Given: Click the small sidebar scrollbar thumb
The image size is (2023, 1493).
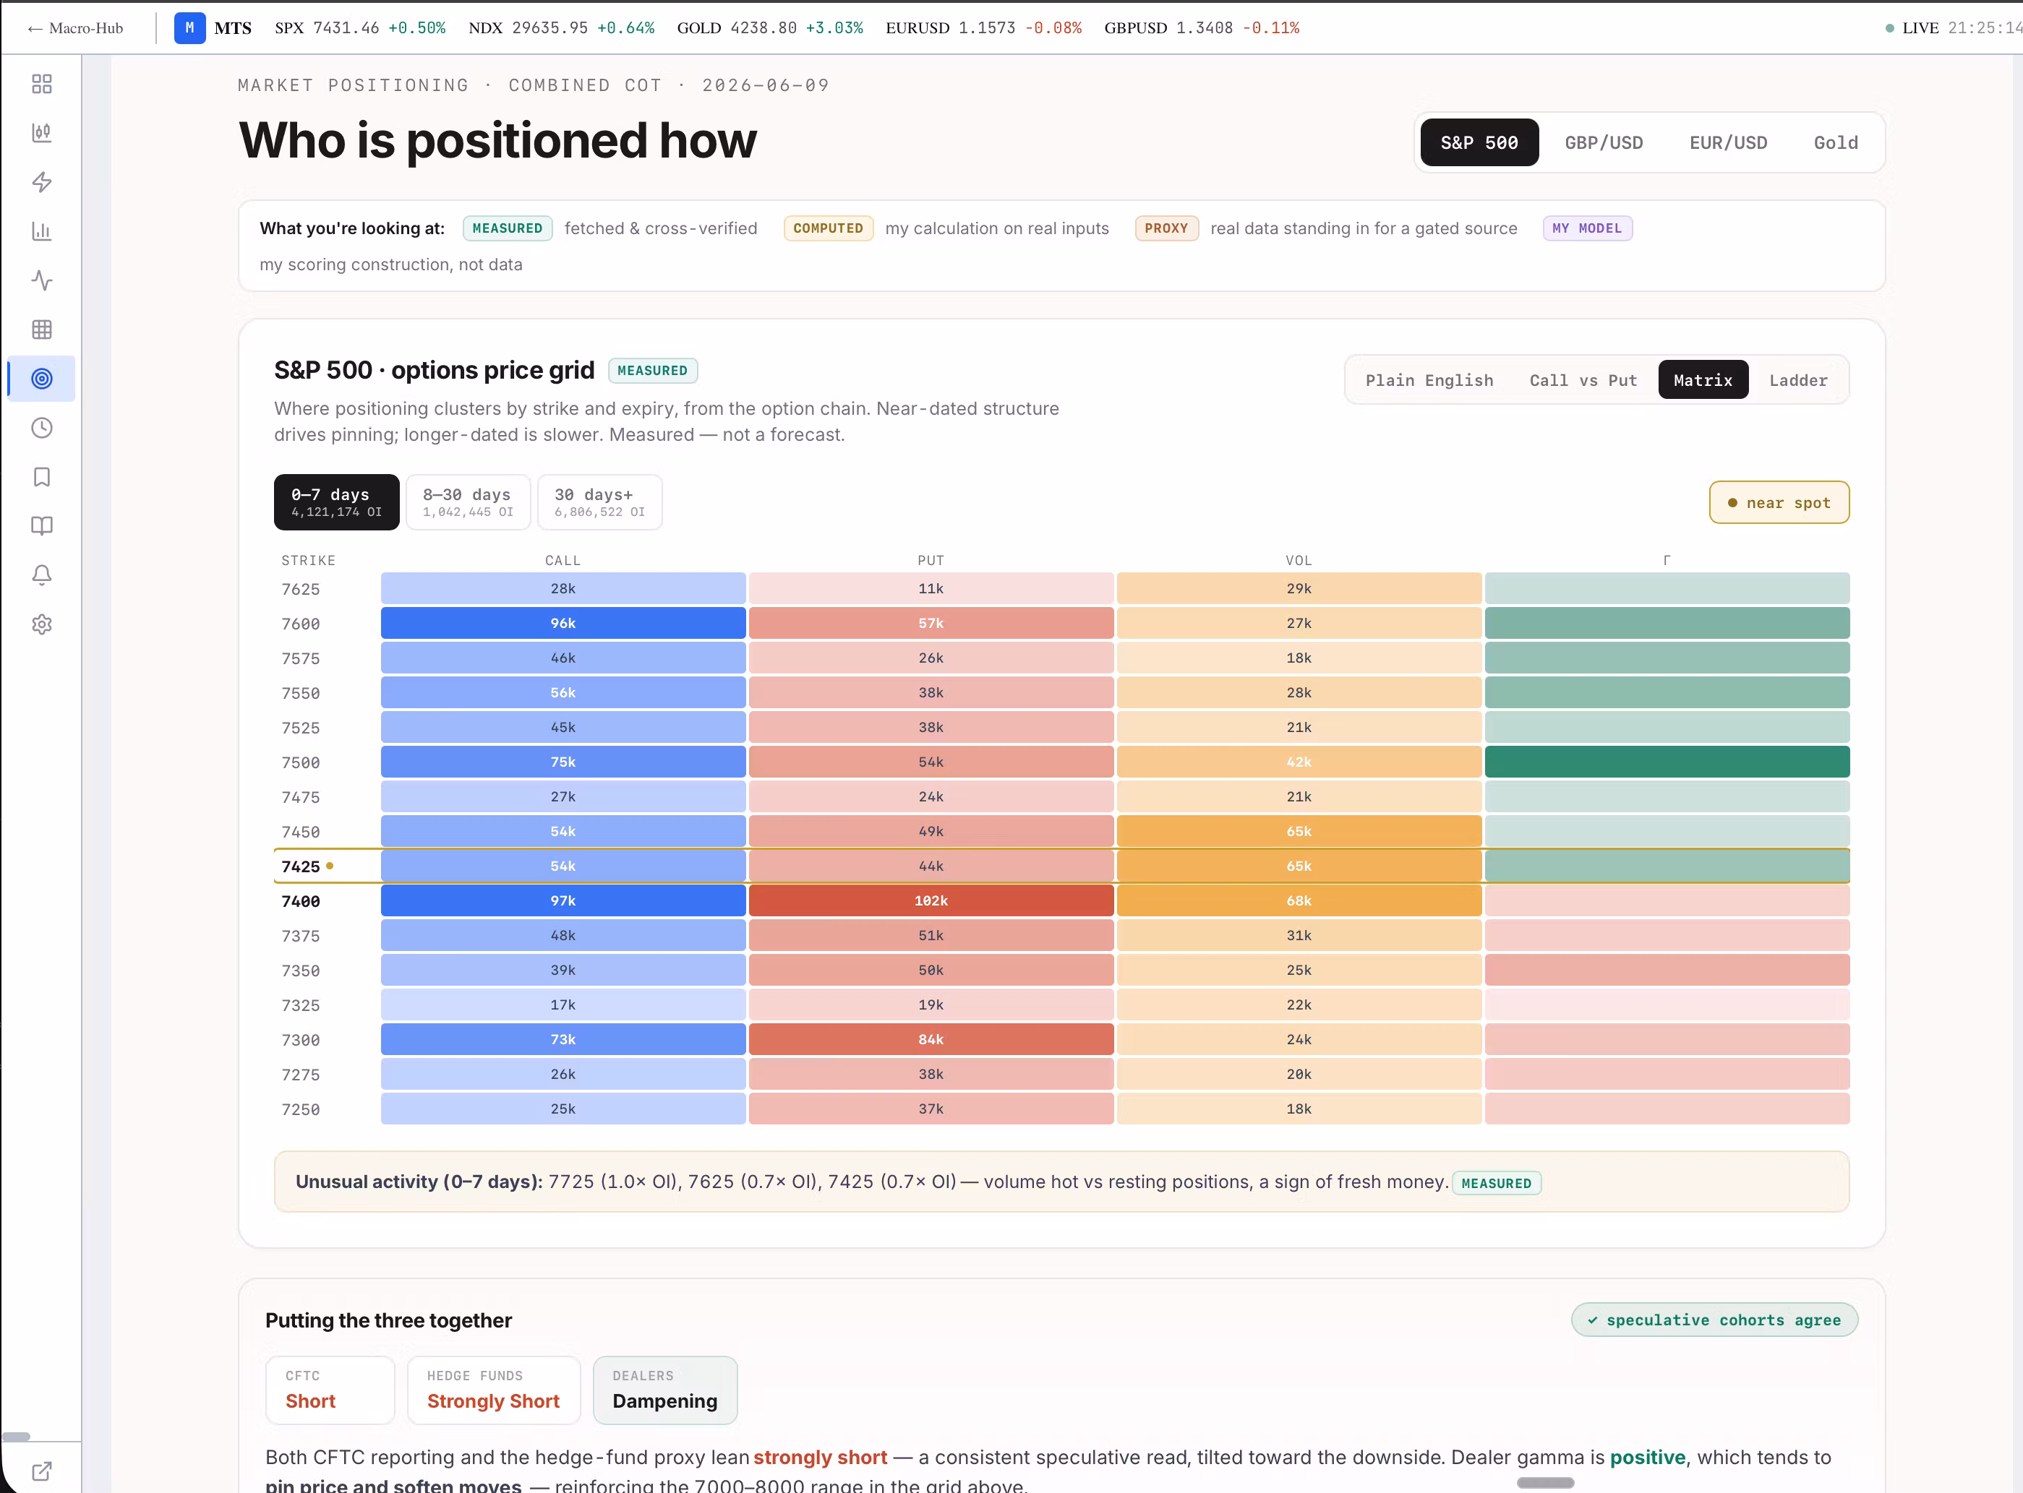Looking at the screenshot, I should tap(17, 1436).
